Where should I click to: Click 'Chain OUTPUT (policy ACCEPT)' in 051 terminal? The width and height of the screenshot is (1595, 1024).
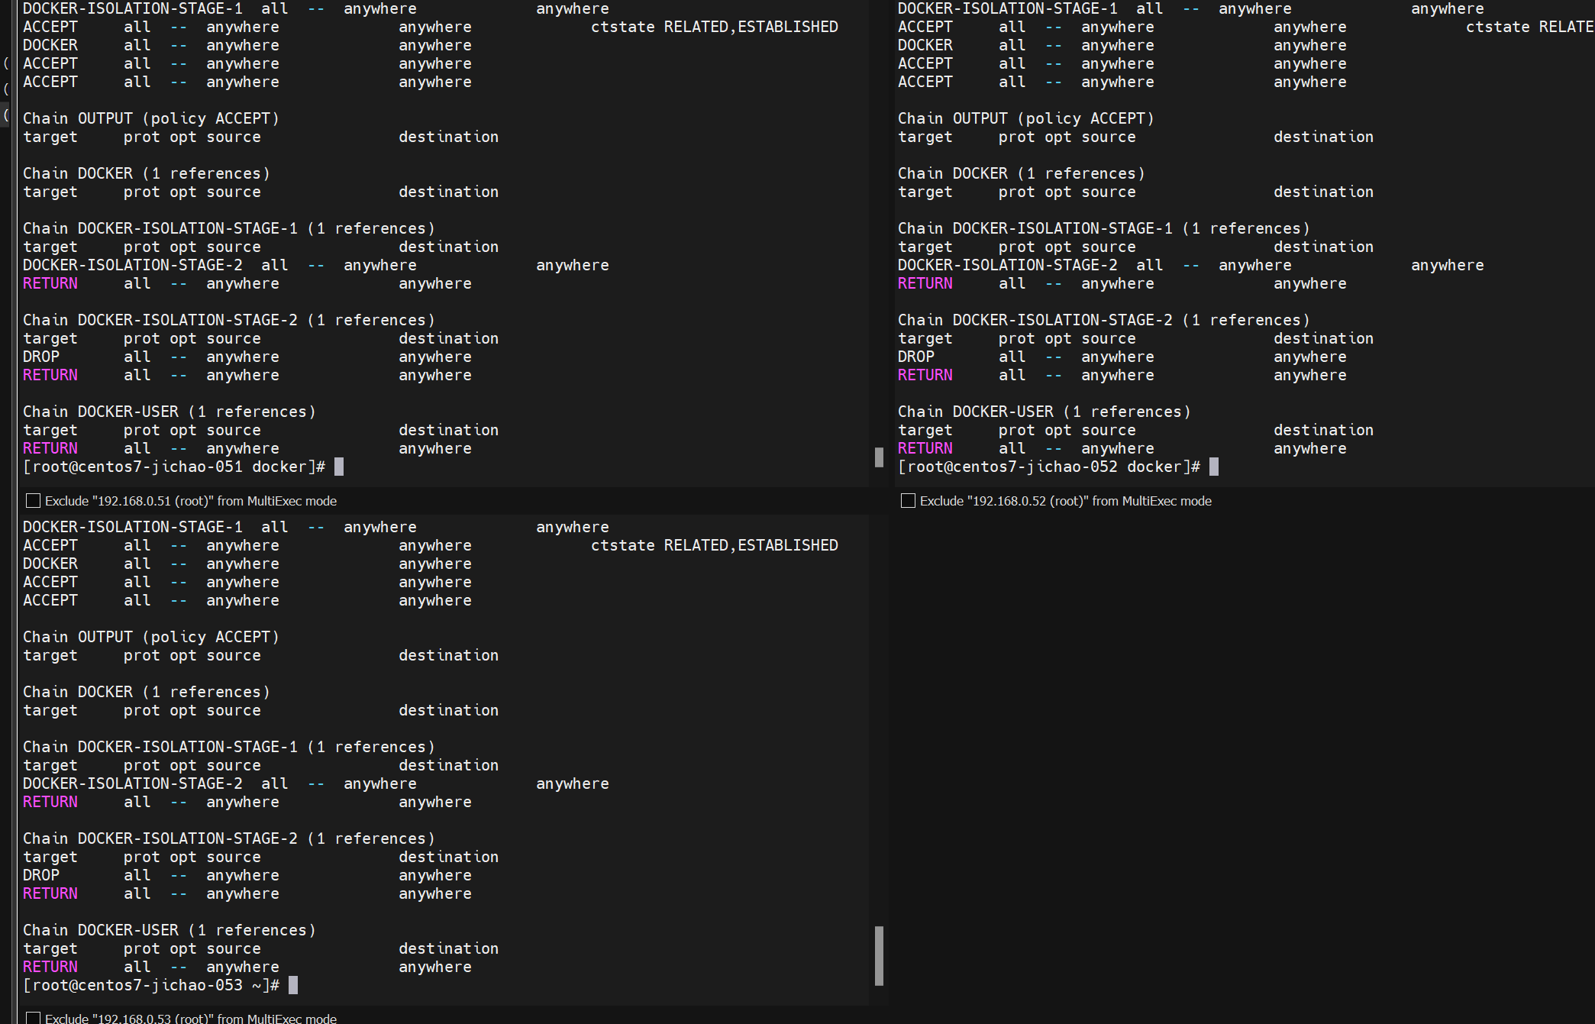click(151, 118)
